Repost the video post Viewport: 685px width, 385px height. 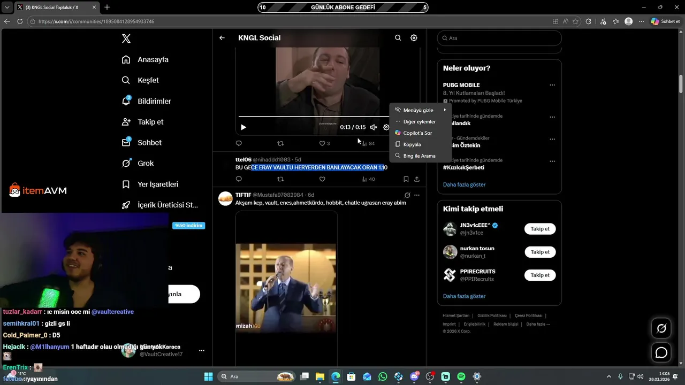280,143
